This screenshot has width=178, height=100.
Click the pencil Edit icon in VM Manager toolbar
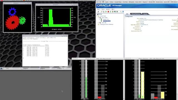click(x=102, y=12)
